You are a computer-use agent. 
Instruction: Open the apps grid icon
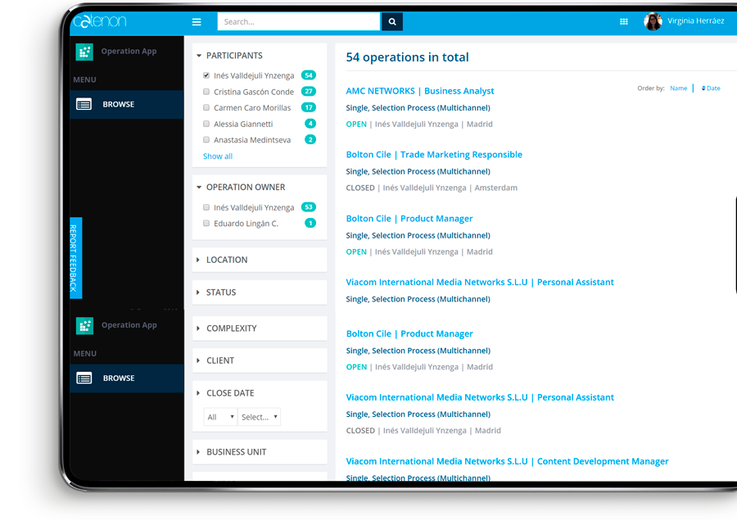point(624,21)
